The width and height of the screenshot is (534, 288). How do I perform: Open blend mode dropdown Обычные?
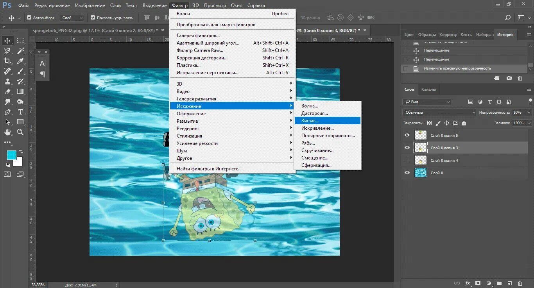(x=439, y=113)
